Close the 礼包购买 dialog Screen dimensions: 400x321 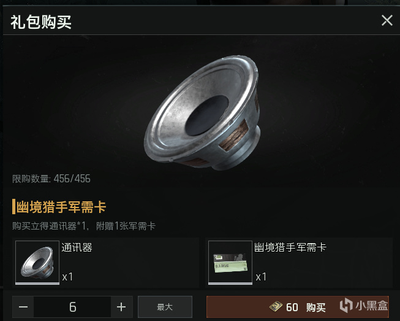click(x=387, y=20)
